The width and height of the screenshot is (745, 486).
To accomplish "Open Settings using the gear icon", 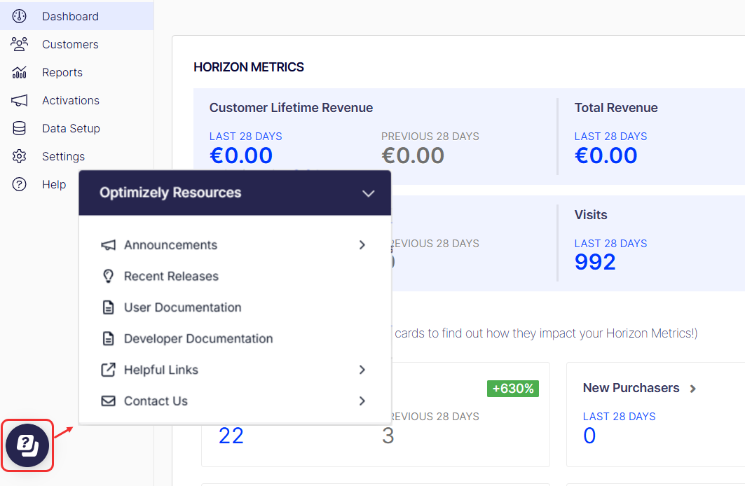I will (x=19, y=156).
